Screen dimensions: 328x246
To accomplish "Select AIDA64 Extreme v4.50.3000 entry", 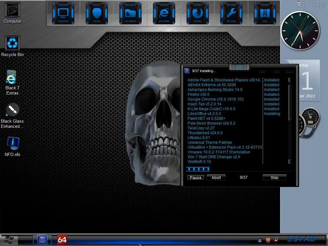I will point(212,85).
